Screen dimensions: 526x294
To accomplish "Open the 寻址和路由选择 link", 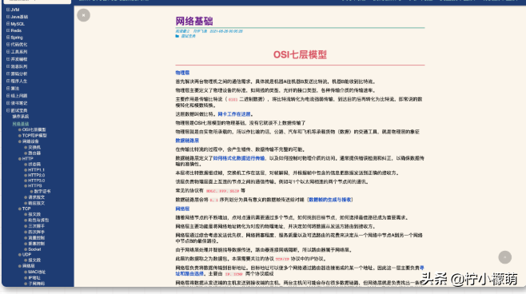I will pyautogui.click(x=300, y=271).
